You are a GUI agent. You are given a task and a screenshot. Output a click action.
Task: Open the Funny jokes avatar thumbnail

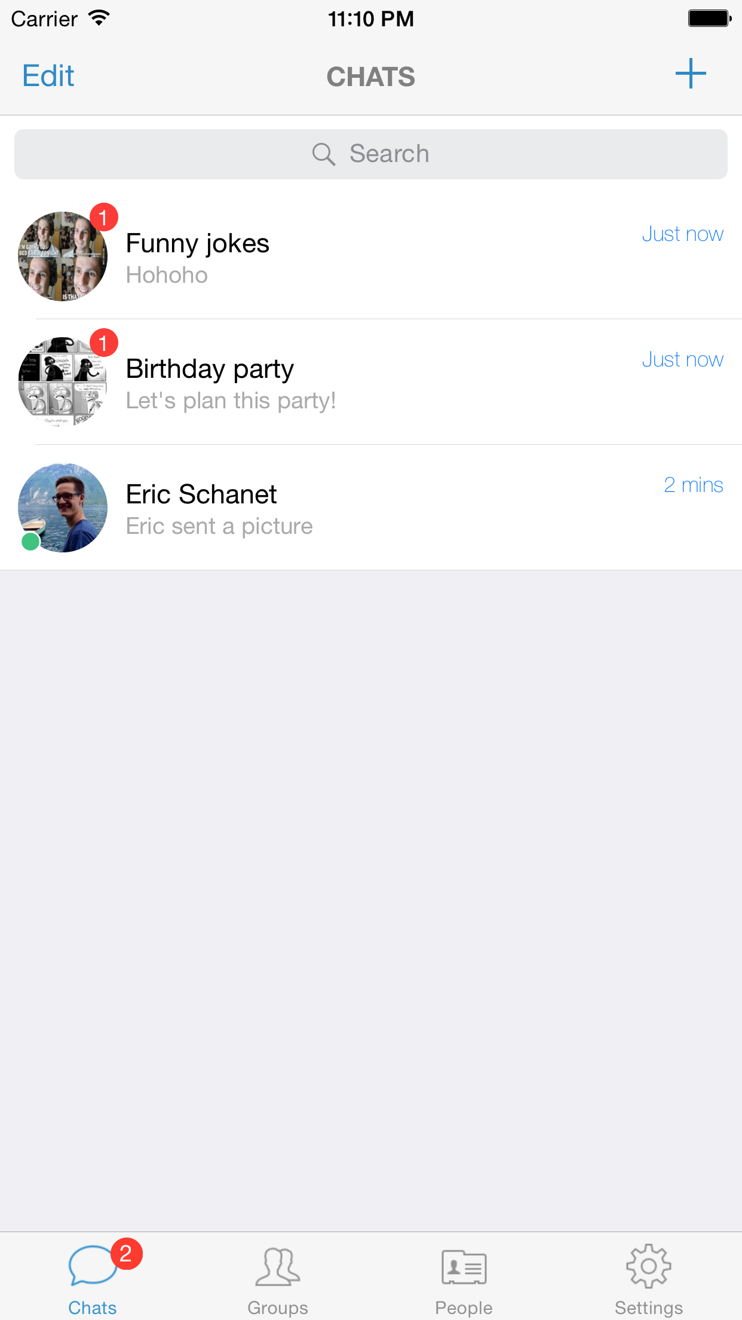coord(63,257)
